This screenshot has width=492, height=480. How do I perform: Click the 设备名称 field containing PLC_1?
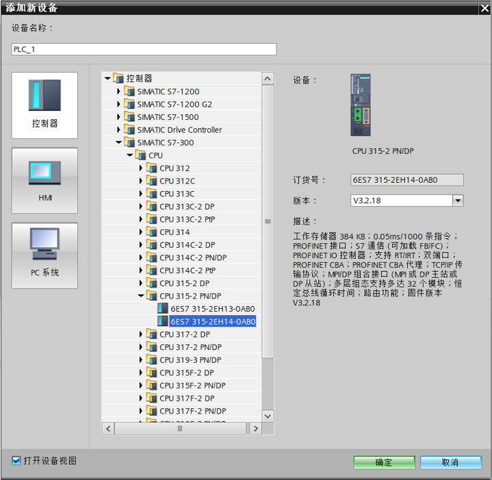point(144,49)
